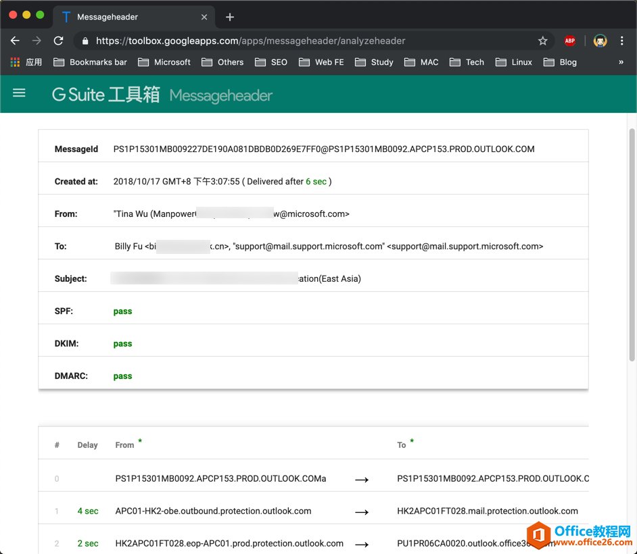Screen dimensions: 637x554
Task: Bookmark this page with star icon
Action: tap(542, 41)
